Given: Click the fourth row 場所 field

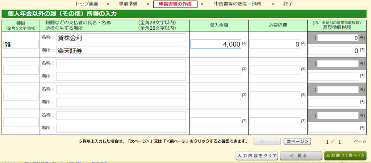Looking at the screenshot, I should pos(121,128).
